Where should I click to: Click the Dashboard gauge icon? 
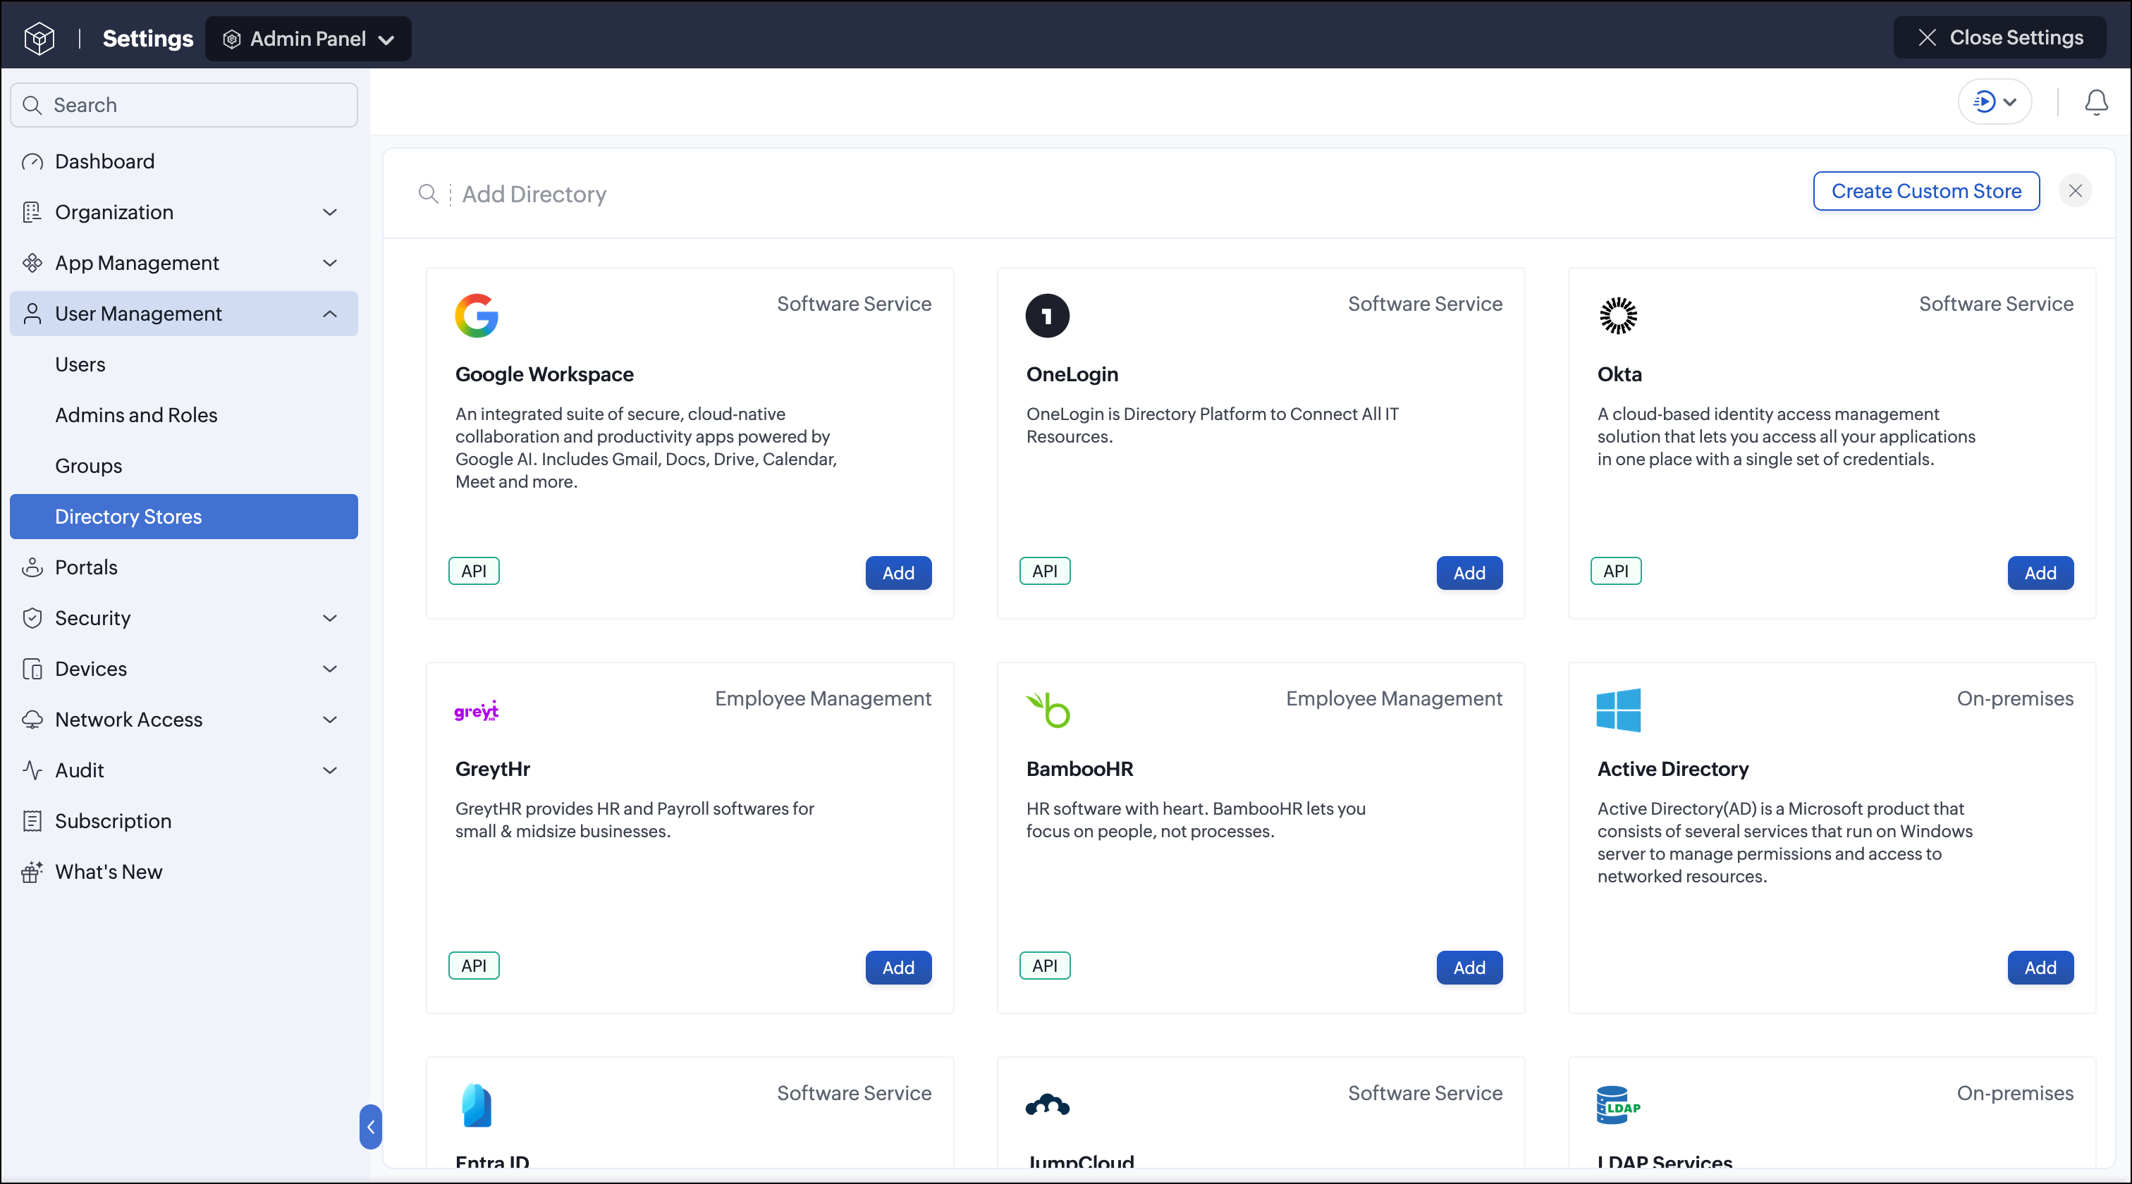32,161
